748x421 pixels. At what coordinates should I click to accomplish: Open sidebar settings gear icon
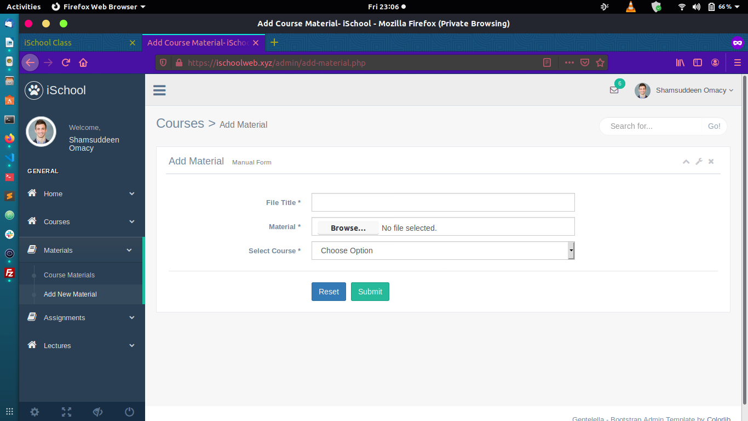pyautogui.click(x=34, y=412)
